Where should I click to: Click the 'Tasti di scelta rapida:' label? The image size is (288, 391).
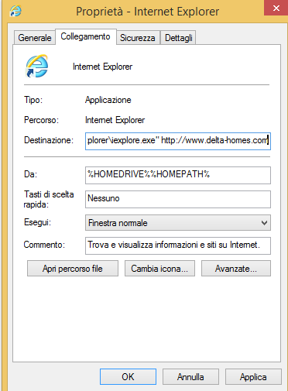click(x=49, y=199)
